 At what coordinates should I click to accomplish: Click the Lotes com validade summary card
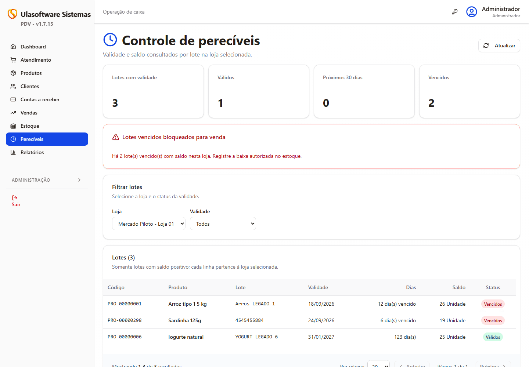pyautogui.click(x=153, y=91)
